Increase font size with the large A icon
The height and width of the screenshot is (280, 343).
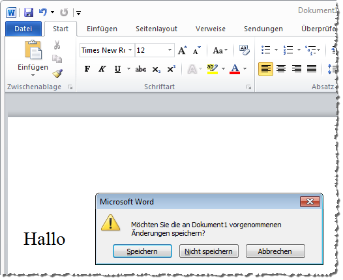(183, 50)
